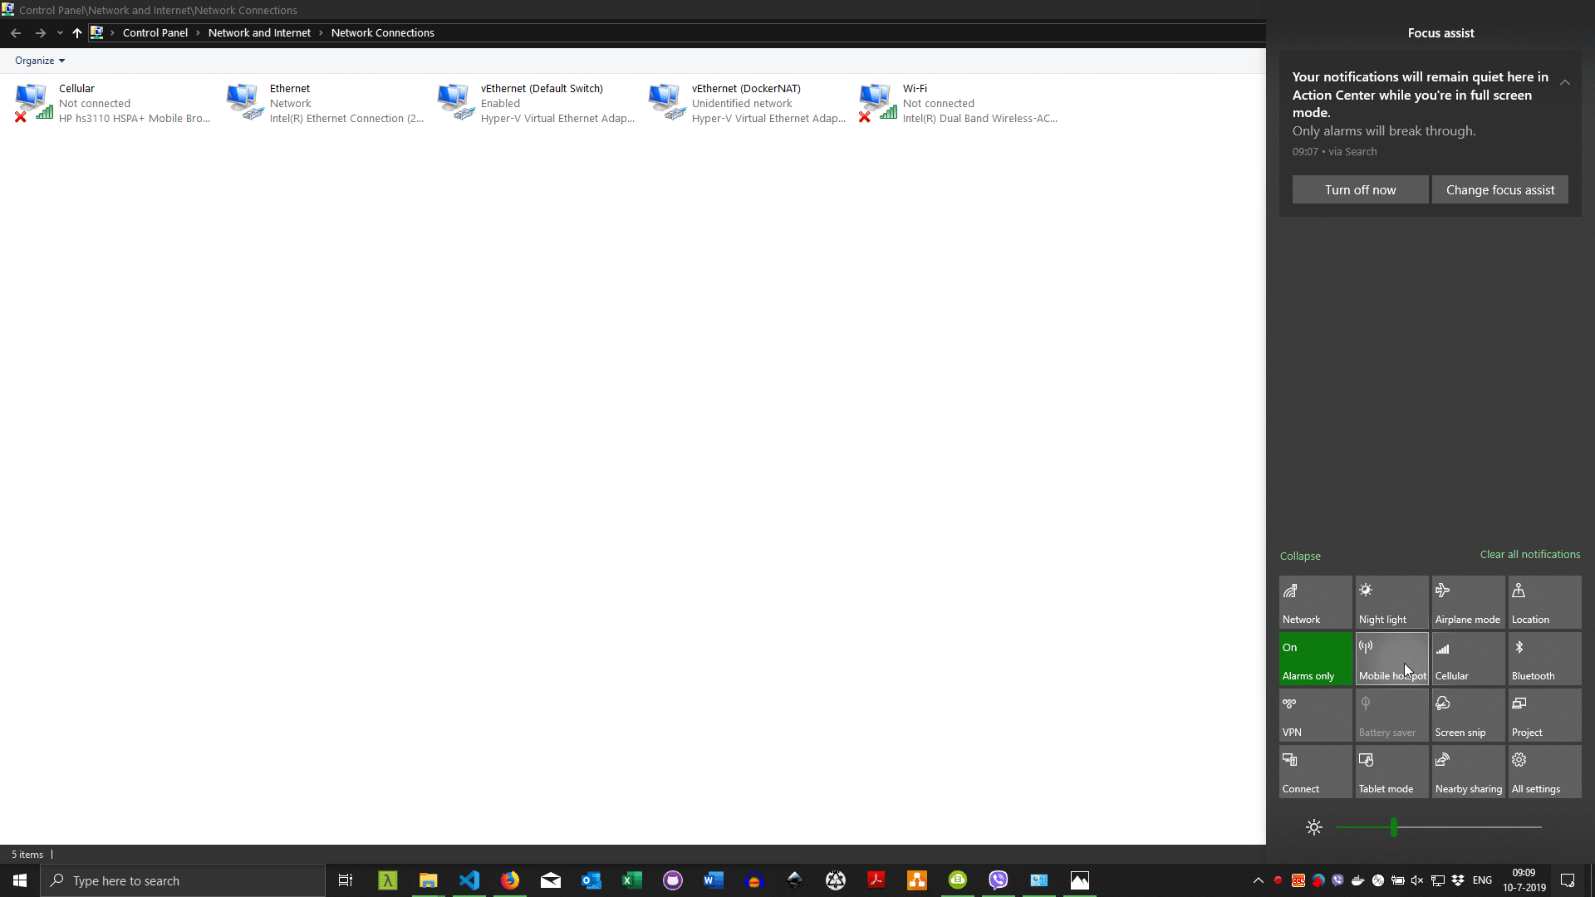Select the Wi-Fi adapter icon
Screen dimensions: 1595x897
(x=877, y=102)
